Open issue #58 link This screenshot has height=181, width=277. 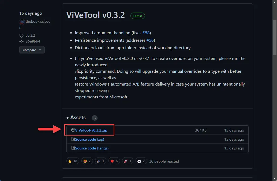146,33
